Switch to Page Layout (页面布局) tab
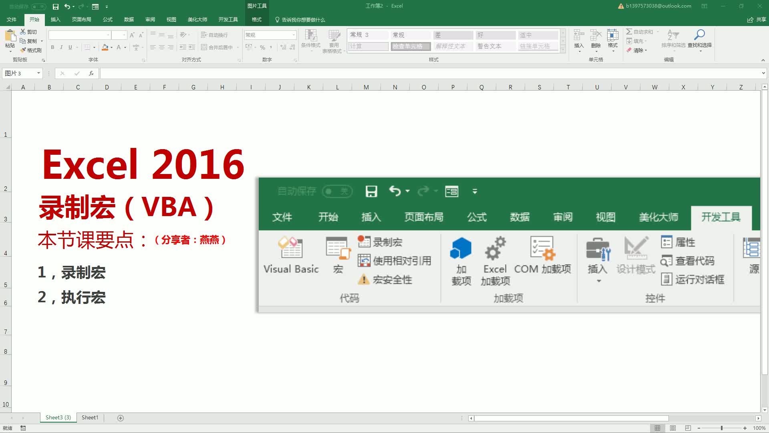The image size is (769, 433). 81,20
